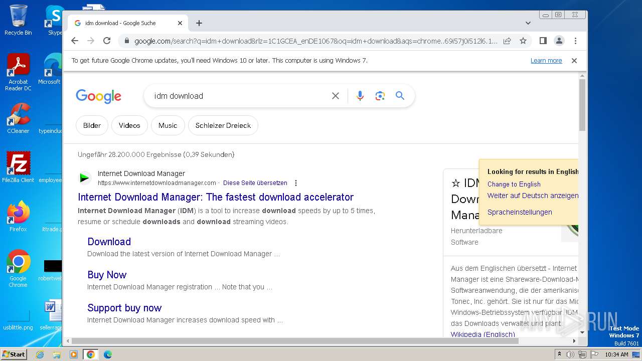Launch Microsoft Edge from taskbar

coord(108,354)
